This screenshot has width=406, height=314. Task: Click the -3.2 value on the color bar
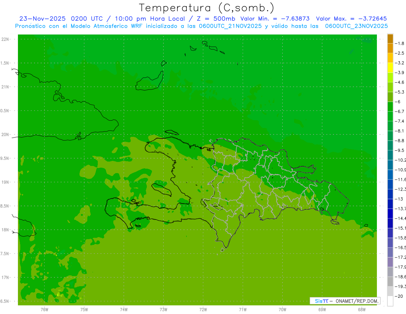[x=400, y=63]
